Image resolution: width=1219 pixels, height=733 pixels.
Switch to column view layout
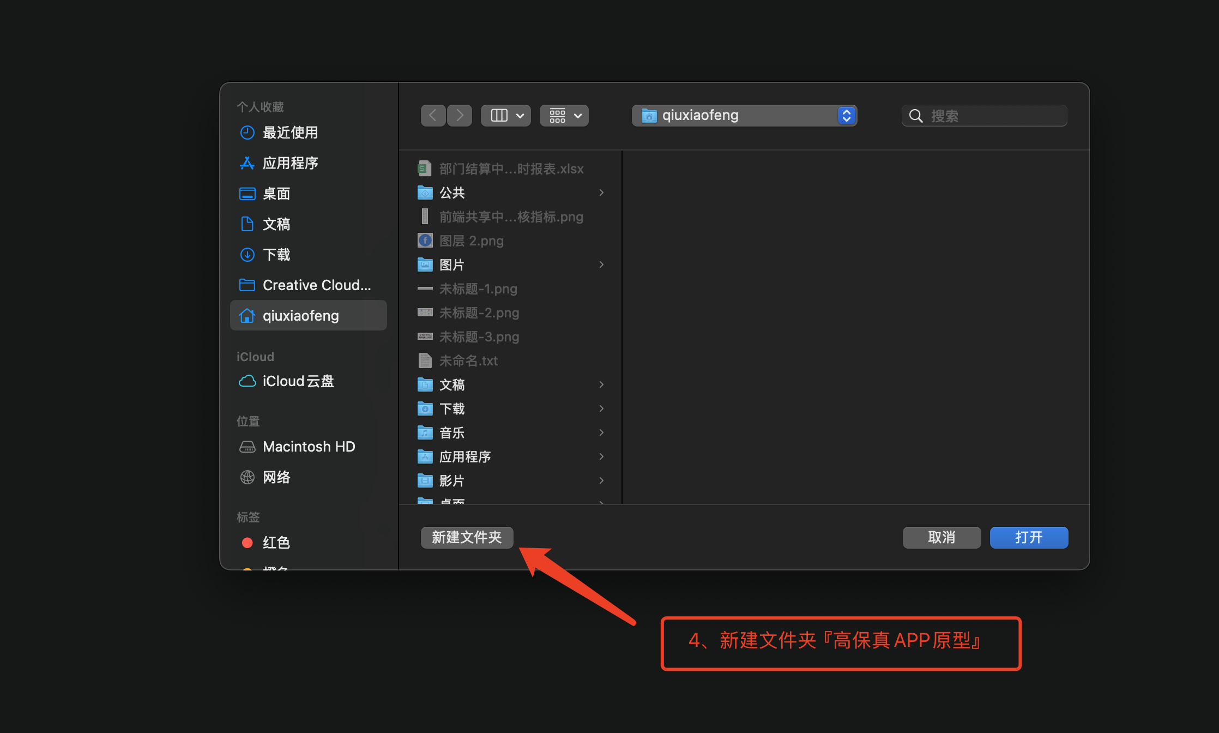(x=499, y=115)
